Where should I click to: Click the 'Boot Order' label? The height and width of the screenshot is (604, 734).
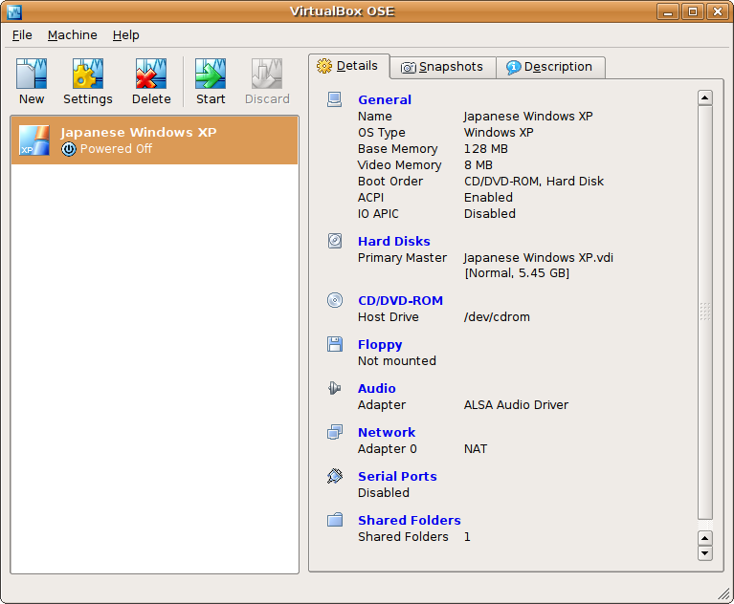(x=390, y=181)
